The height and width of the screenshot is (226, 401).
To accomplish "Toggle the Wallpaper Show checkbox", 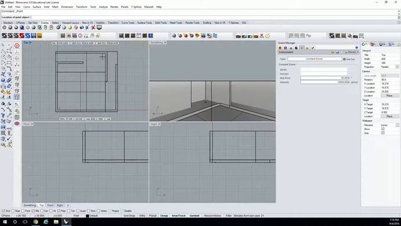I will [x=383, y=129].
